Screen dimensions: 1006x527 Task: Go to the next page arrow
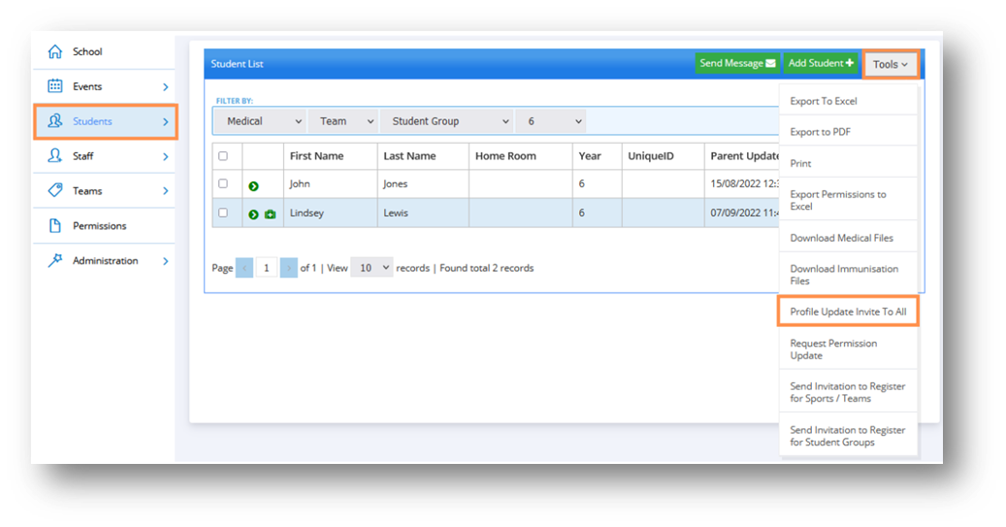point(289,268)
